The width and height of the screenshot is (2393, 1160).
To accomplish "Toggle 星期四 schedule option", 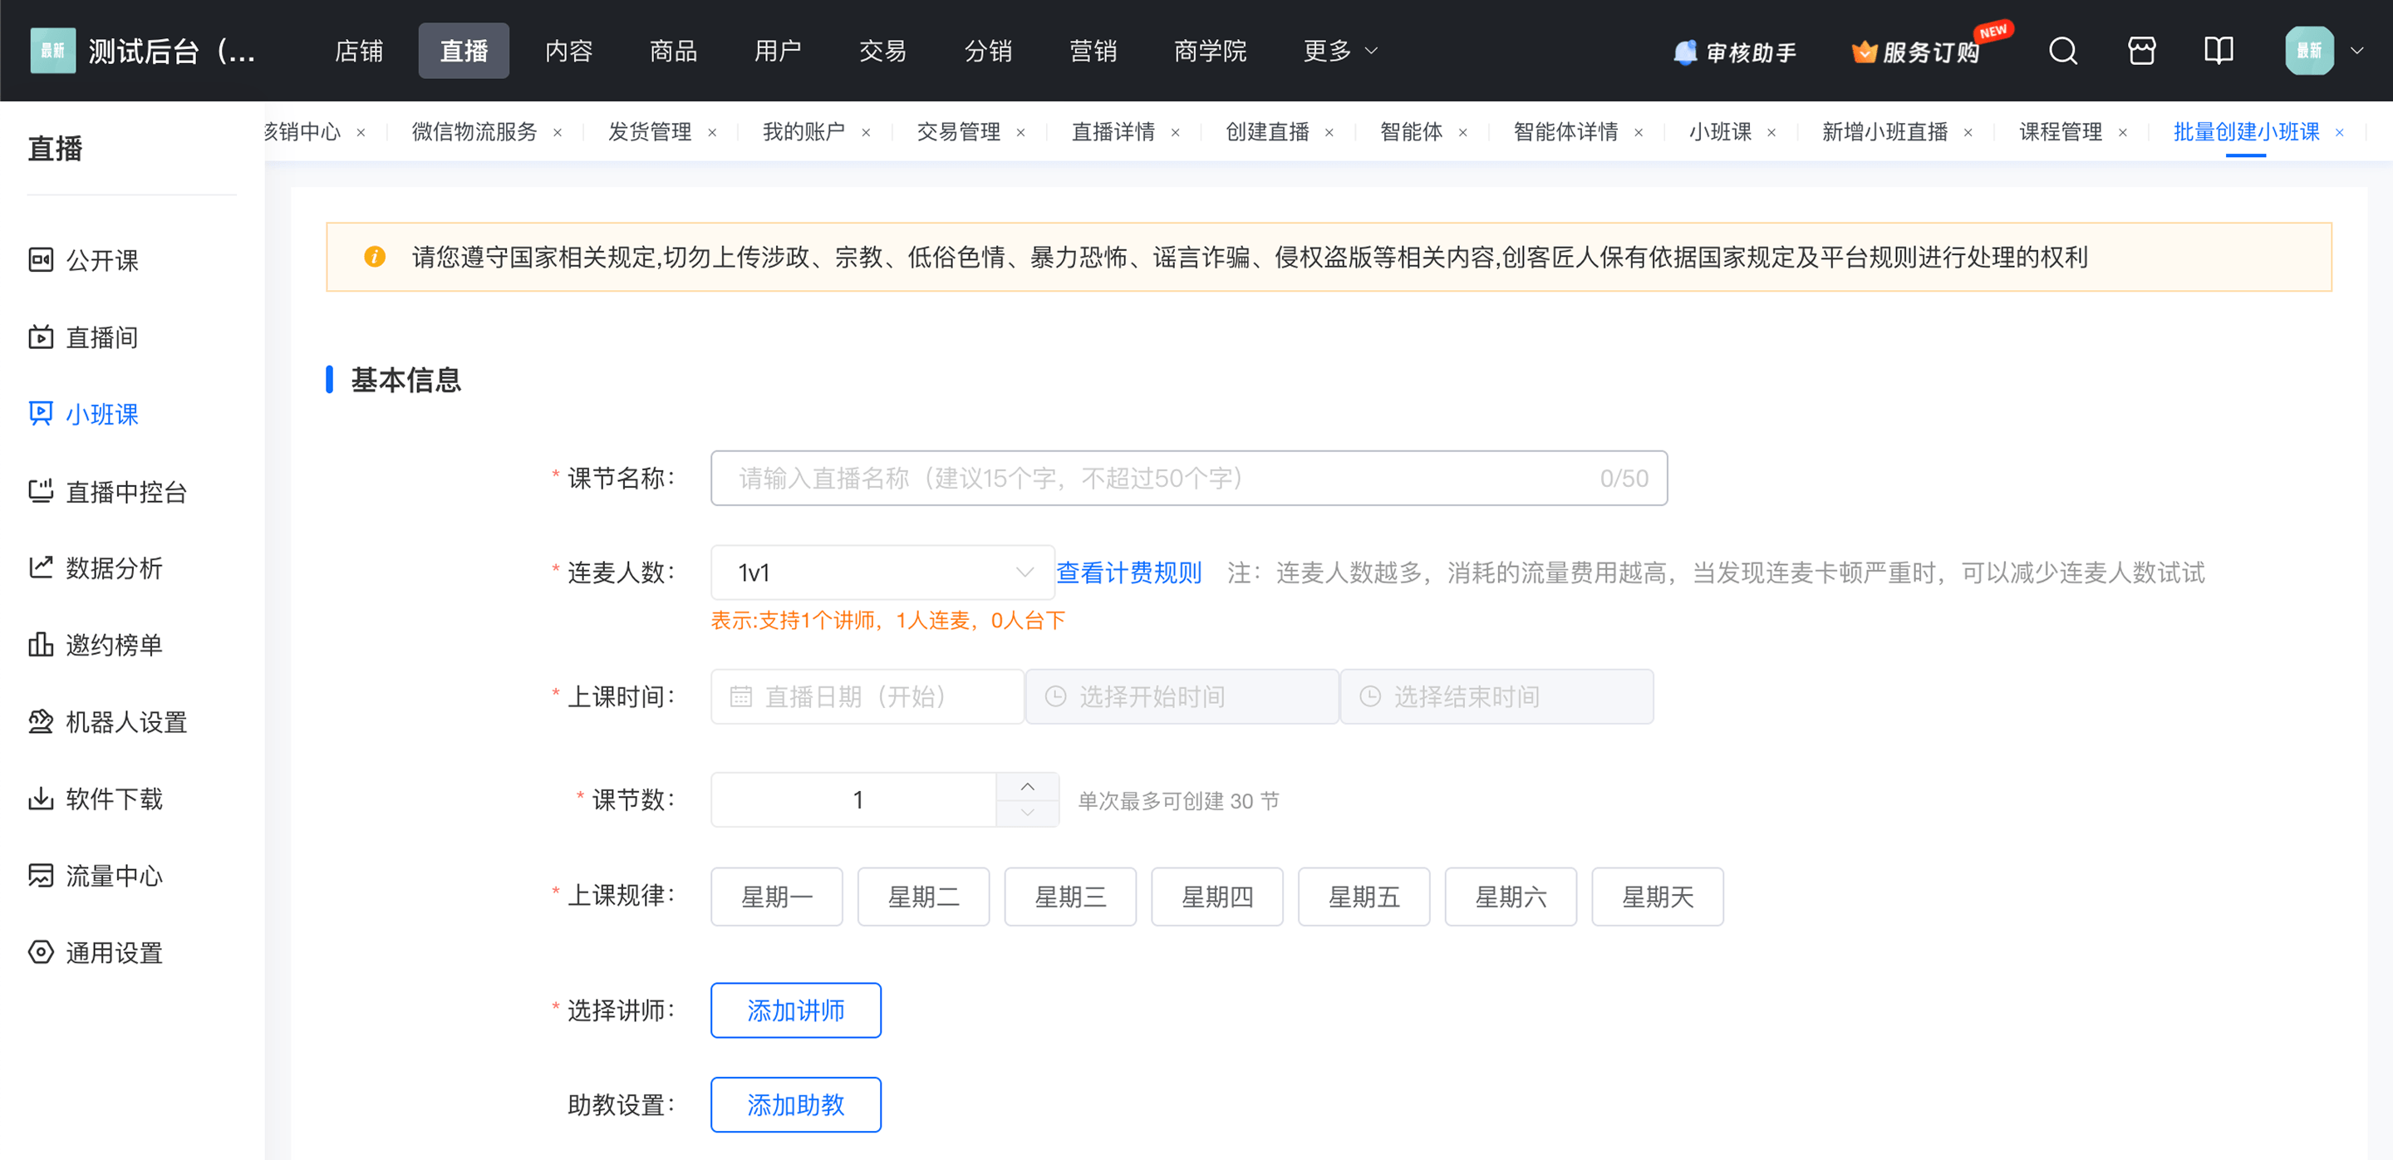I will coord(1217,897).
